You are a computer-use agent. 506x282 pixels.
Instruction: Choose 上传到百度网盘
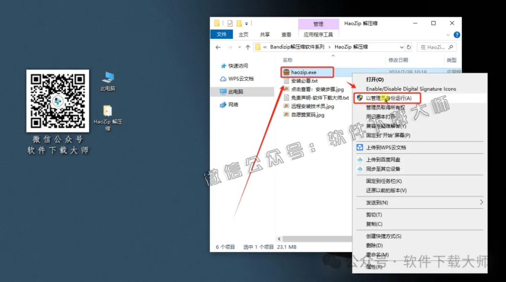click(x=420, y=160)
